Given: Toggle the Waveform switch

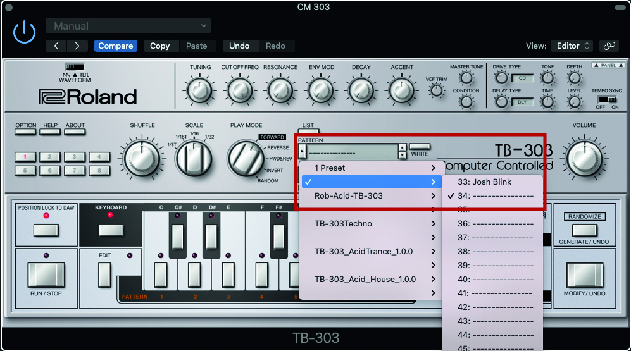Looking at the screenshot, I should coord(75,67).
